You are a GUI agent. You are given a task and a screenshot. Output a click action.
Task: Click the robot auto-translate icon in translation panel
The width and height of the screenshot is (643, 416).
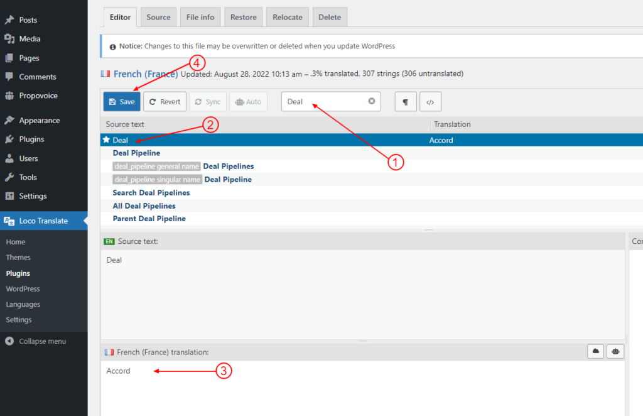click(615, 352)
